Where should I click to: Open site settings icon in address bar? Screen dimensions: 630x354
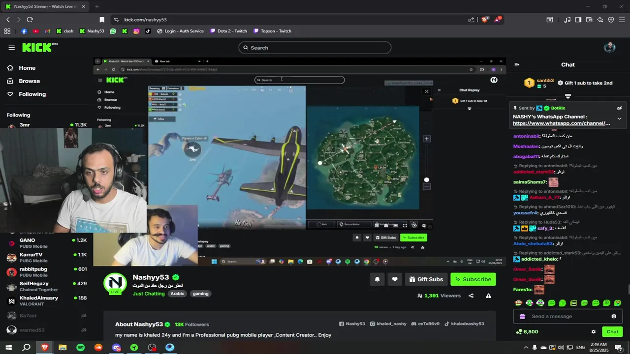[x=116, y=20]
